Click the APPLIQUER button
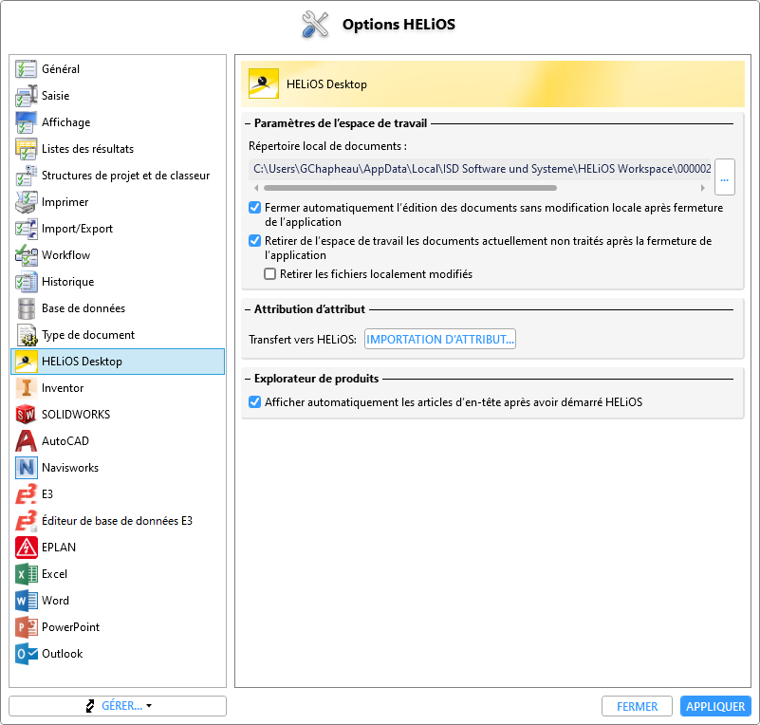 point(715,706)
